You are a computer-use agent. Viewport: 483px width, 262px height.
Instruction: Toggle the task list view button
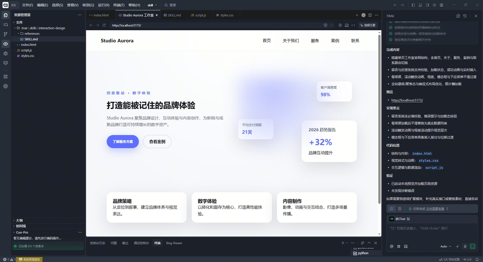pos(392,209)
